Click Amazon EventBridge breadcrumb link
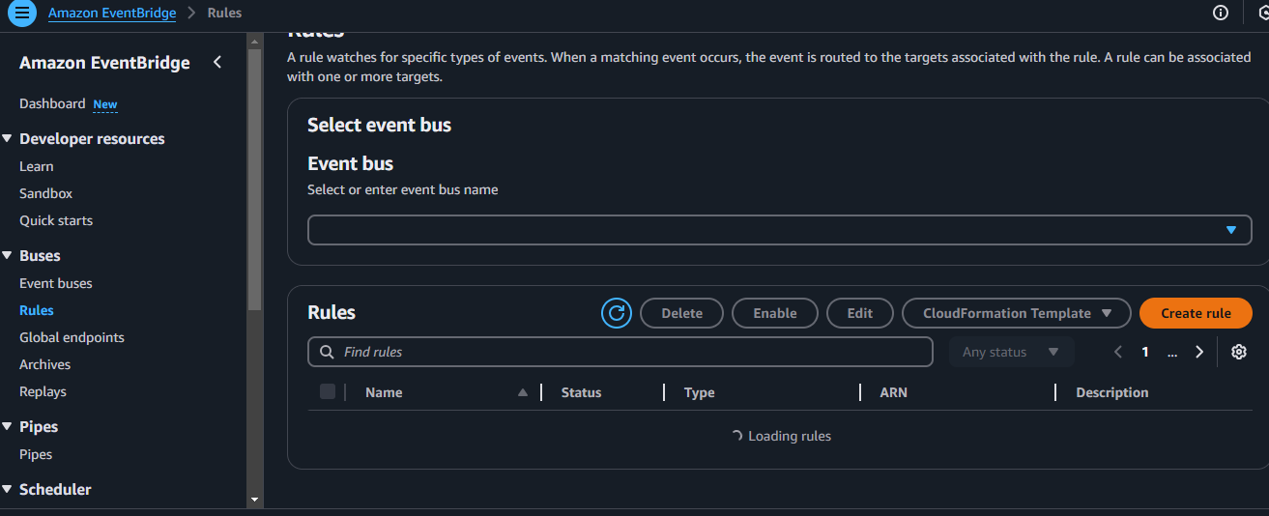This screenshot has width=1269, height=516. (x=112, y=13)
